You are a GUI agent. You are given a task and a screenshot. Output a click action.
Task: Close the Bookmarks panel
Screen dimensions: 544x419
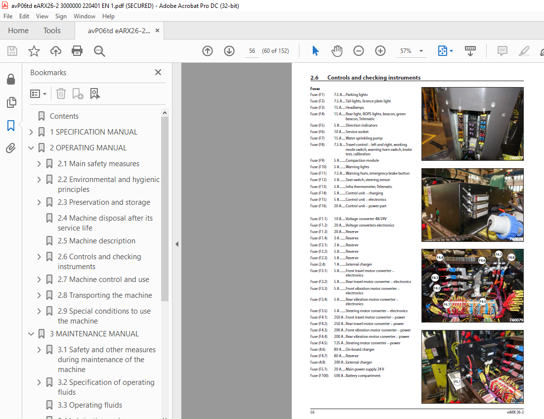(158, 72)
